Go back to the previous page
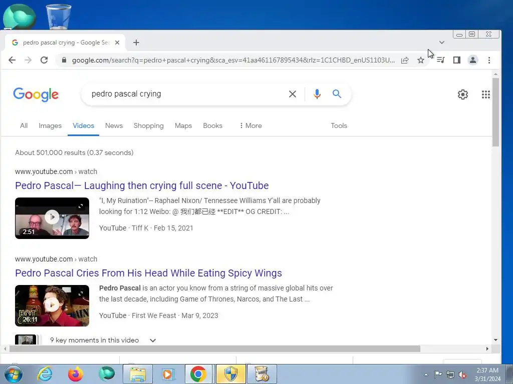Screen dimensions: 513x384 click(12, 60)
